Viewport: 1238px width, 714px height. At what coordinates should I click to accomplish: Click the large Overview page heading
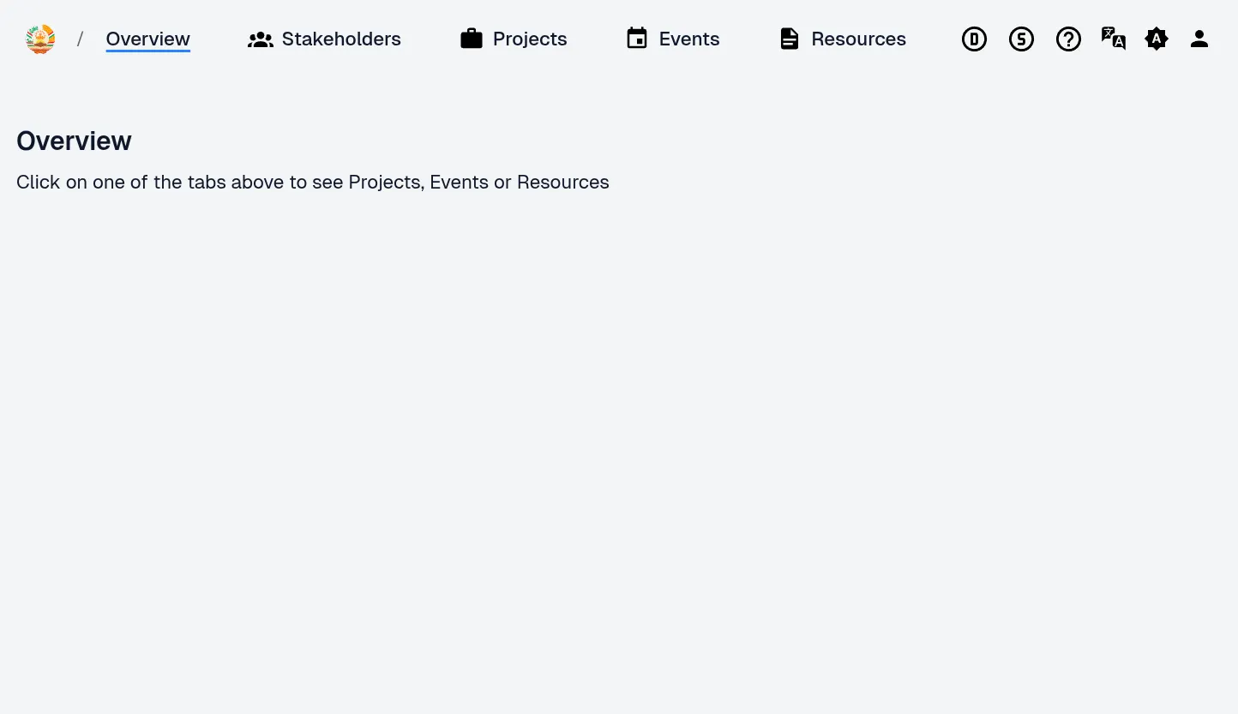tap(74, 141)
